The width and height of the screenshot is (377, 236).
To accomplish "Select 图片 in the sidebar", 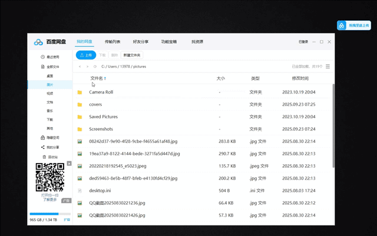I will coord(49,85).
